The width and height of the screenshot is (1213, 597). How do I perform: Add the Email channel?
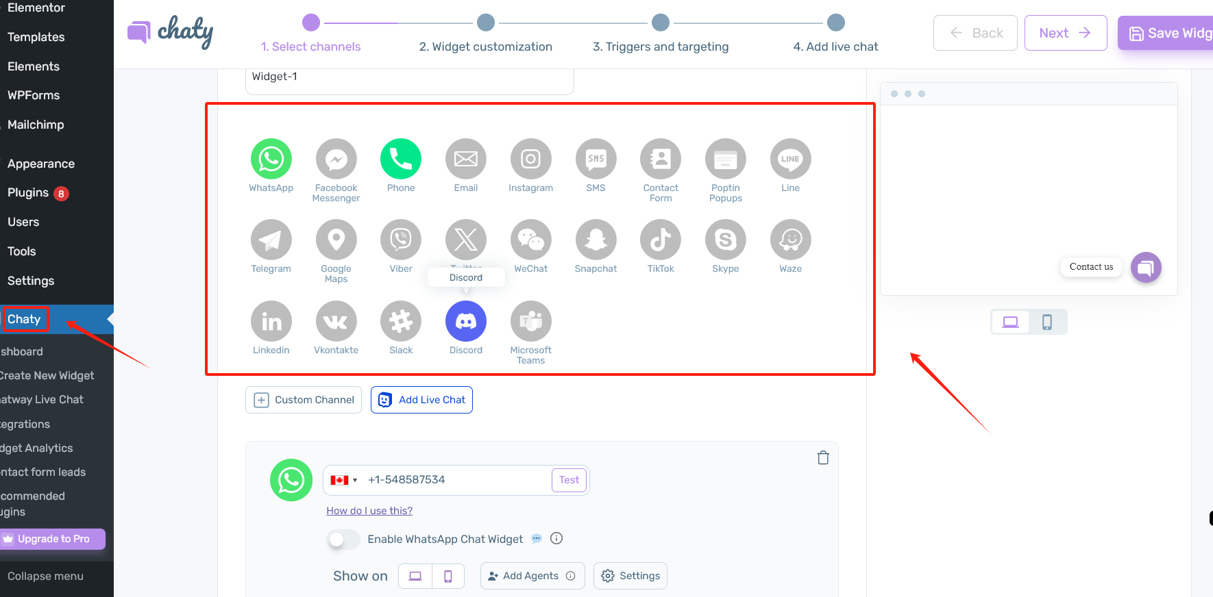[x=466, y=159]
